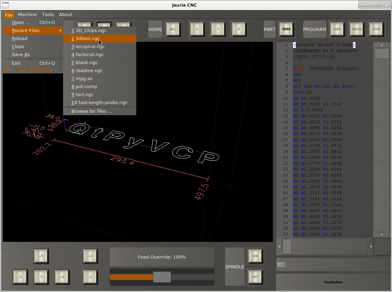Open the File menu
The height and width of the screenshot is (292, 392).
point(9,15)
